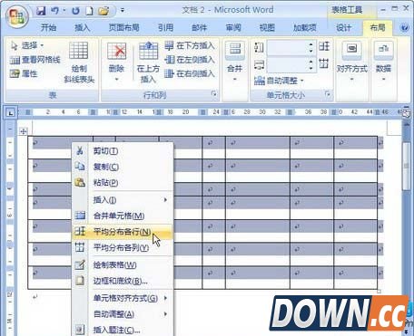414x336 pixels.
Task: Toggle 查看网格线 gridlines view
Action: pos(35,60)
